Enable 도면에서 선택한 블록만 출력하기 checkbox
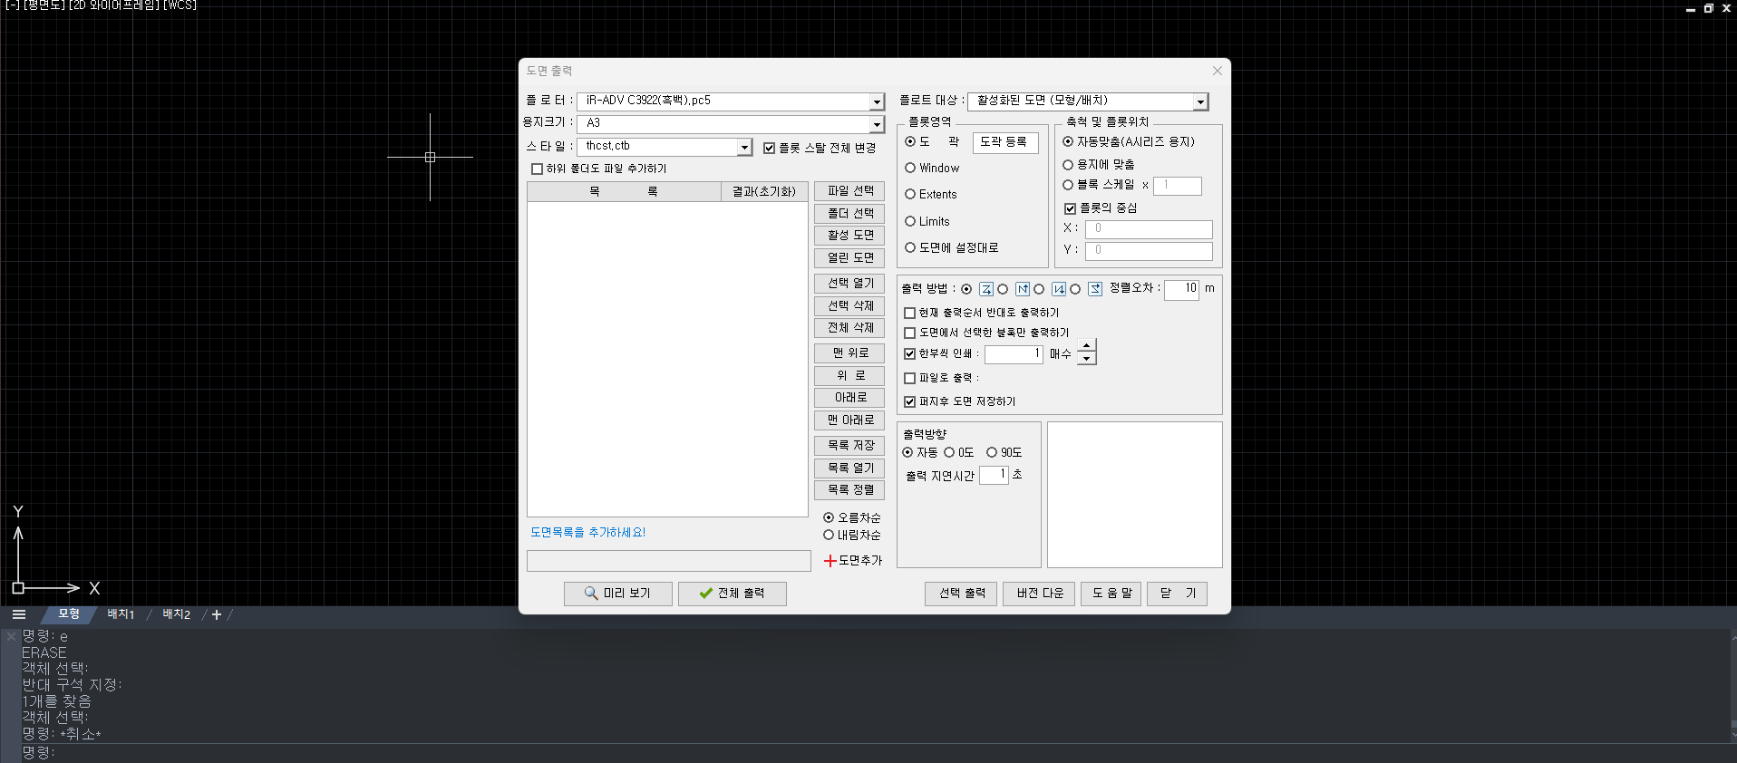Viewport: 1737px width, 763px height. pyautogui.click(x=910, y=333)
